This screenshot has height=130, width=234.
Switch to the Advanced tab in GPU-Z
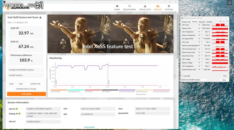[x=202, y=22]
